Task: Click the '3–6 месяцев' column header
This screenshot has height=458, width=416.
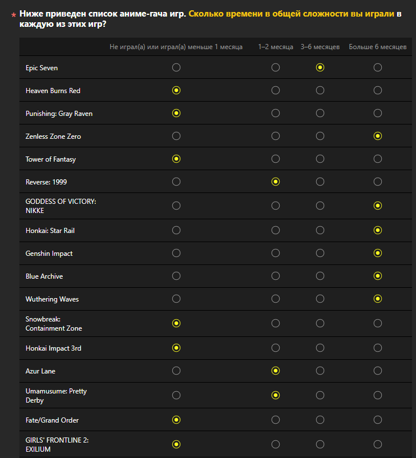Action: [x=320, y=47]
